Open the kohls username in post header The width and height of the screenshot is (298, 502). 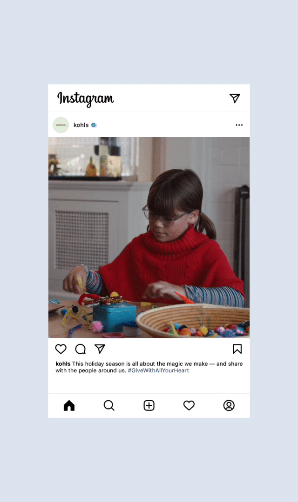(81, 125)
